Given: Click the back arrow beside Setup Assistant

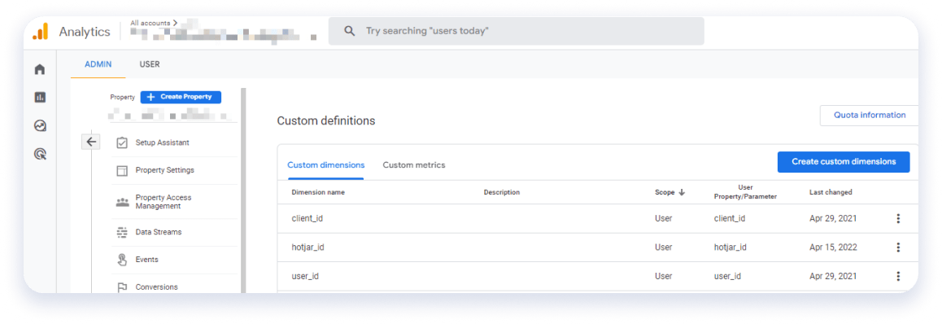Looking at the screenshot, I should coord(91,142).
